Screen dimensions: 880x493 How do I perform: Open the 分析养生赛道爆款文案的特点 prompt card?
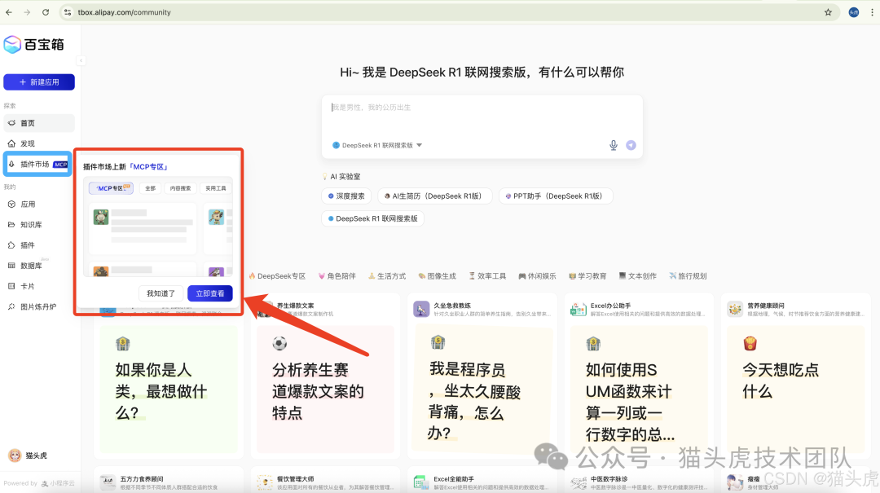[325, 390]
